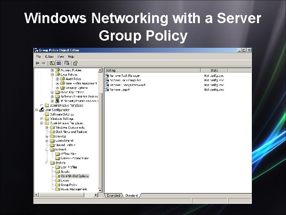Click the Ctrl+Alt+Del Options folder icon
This screenshot has height=215, width=286.
click(x=58, y=176)
